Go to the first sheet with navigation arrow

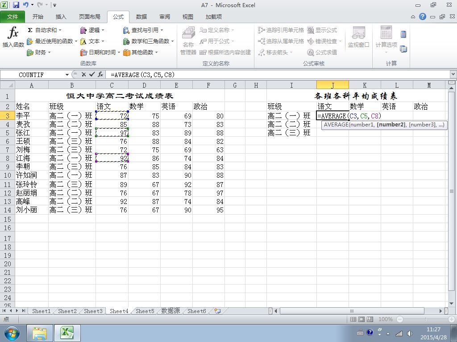pos(4,311)
